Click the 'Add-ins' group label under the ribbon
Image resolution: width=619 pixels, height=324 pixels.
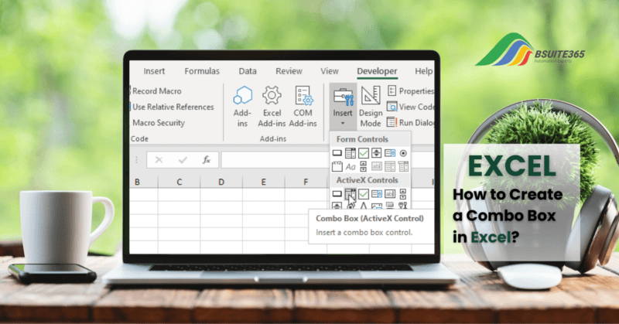coord(273,139)
